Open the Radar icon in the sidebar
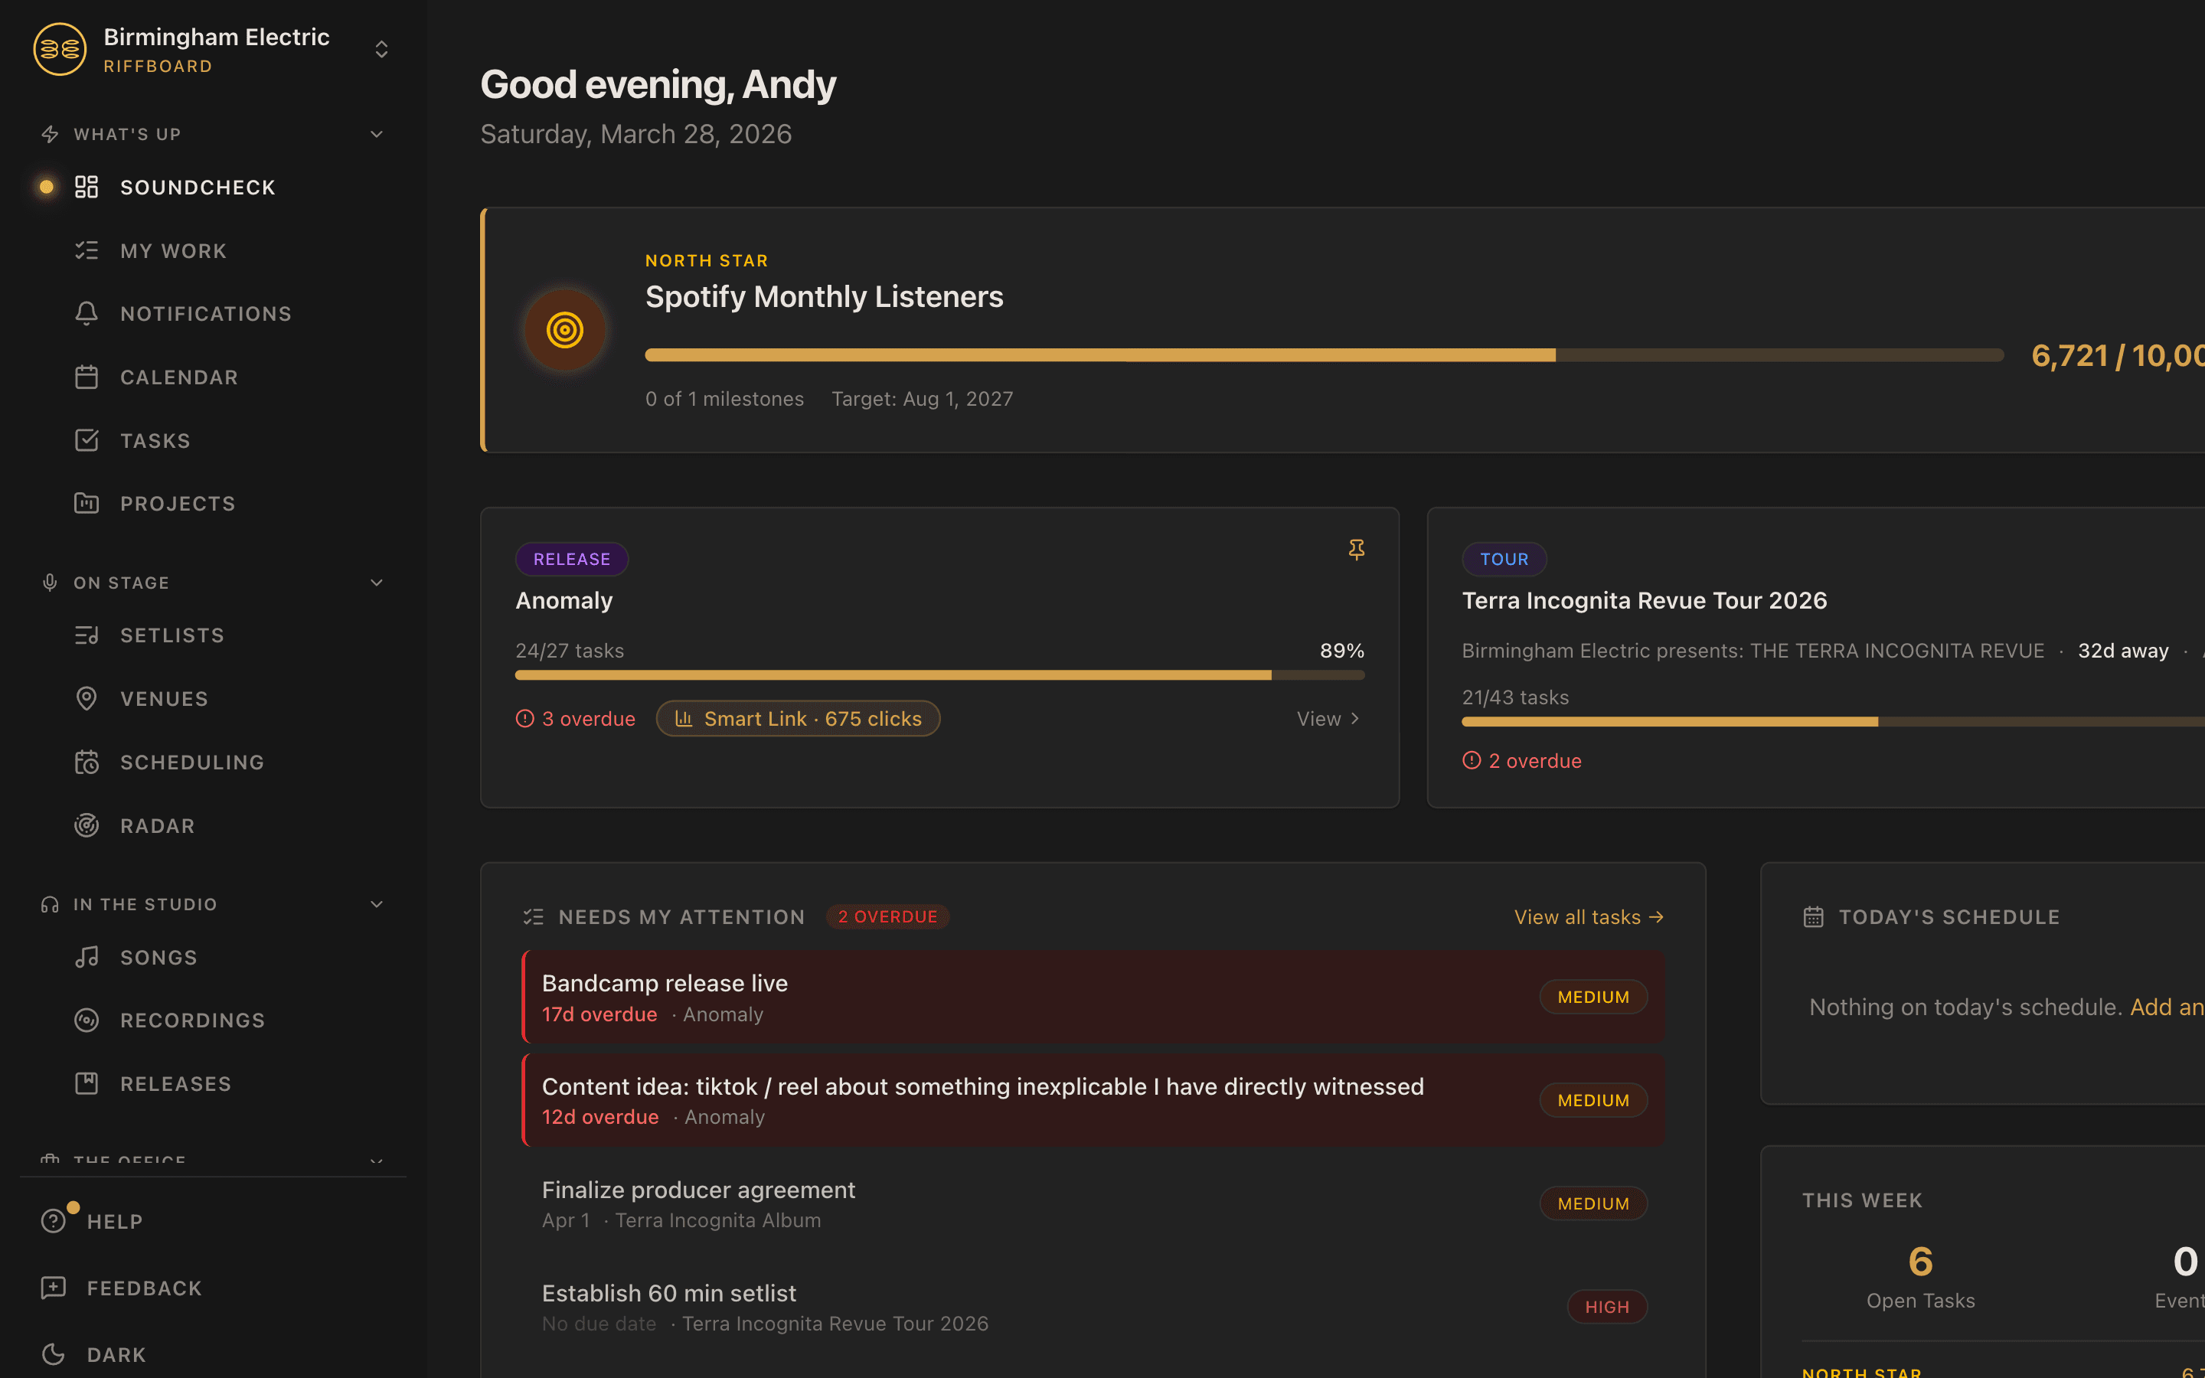 [87, 825]
